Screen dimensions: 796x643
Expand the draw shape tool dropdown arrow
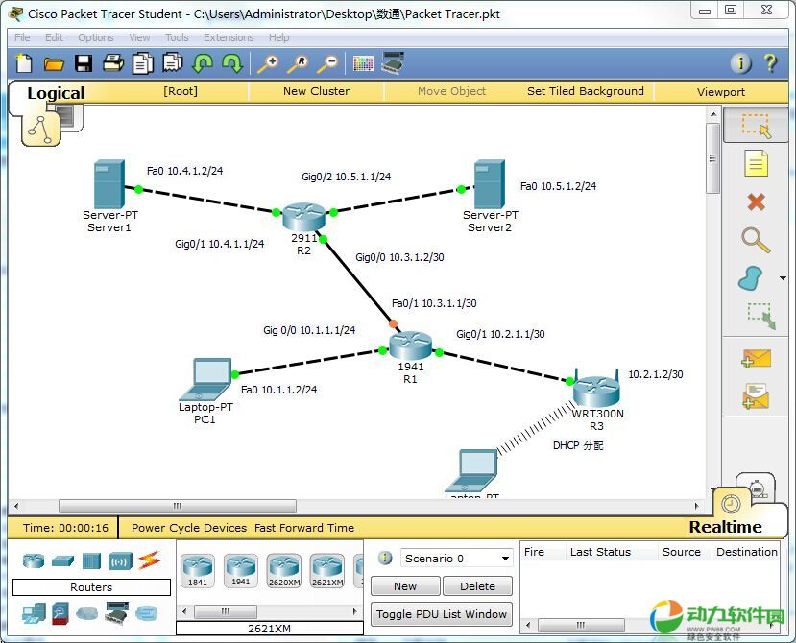[x=784, y=278]
